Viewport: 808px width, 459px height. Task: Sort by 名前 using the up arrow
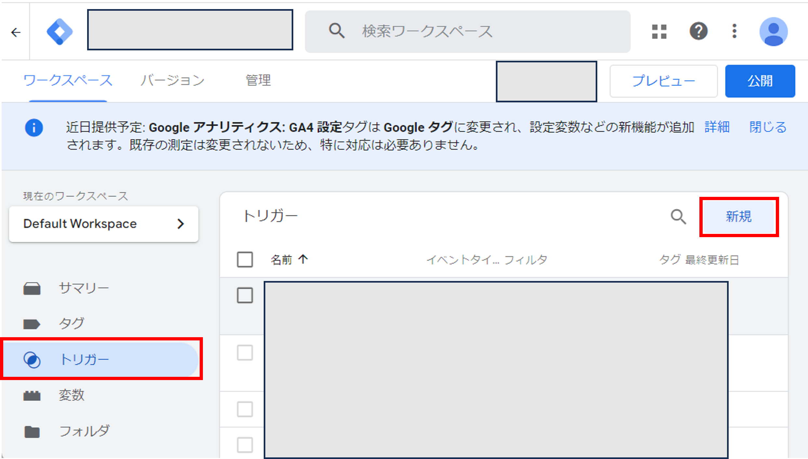tap(303, 259)
